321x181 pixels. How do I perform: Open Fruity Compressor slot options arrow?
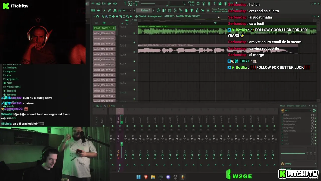tap(282, 121)
